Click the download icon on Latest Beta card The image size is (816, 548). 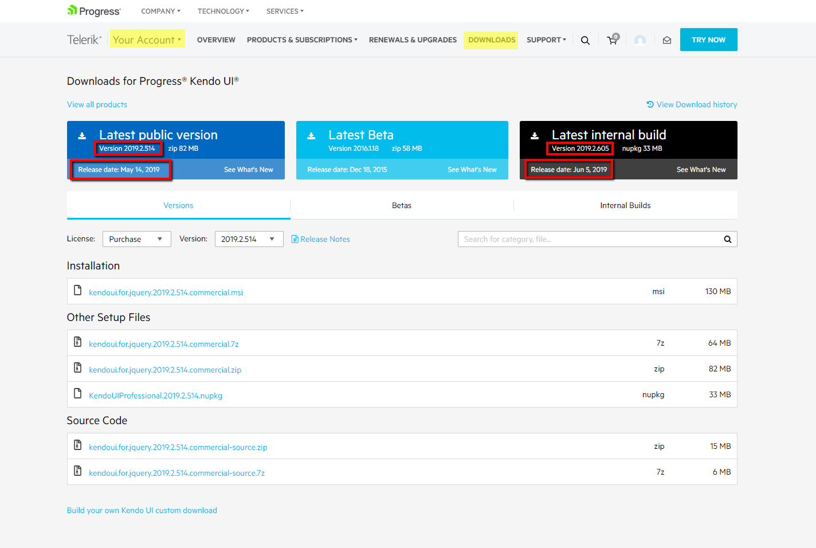[x=311, y=136]
